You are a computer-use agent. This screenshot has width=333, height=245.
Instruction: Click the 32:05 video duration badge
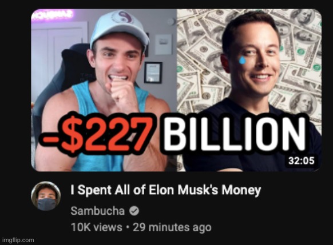[x=301, y=160]
